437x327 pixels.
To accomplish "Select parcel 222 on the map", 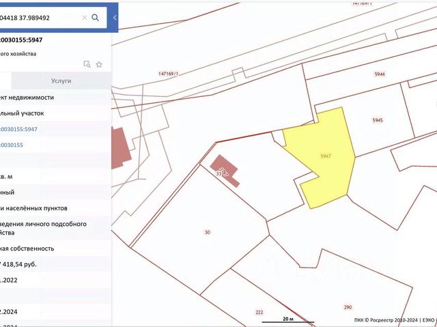I will click(x=259, y=312).
